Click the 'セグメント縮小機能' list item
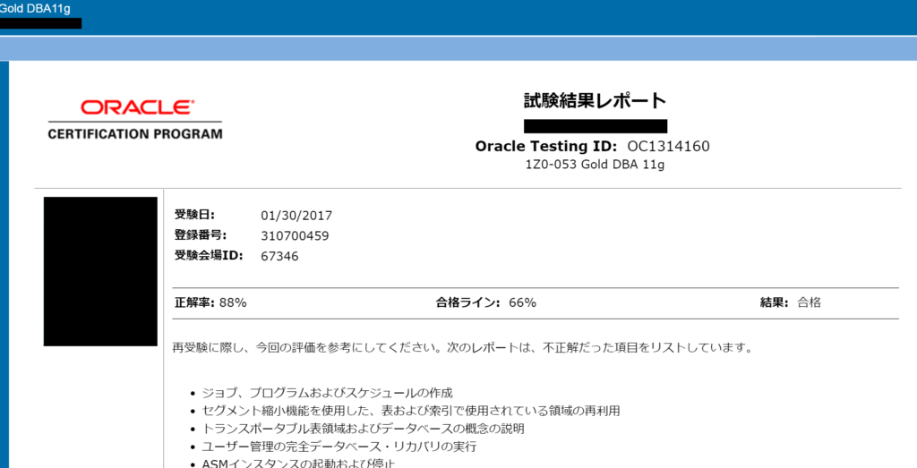The image size is (917, 468). tap(411, 411)
